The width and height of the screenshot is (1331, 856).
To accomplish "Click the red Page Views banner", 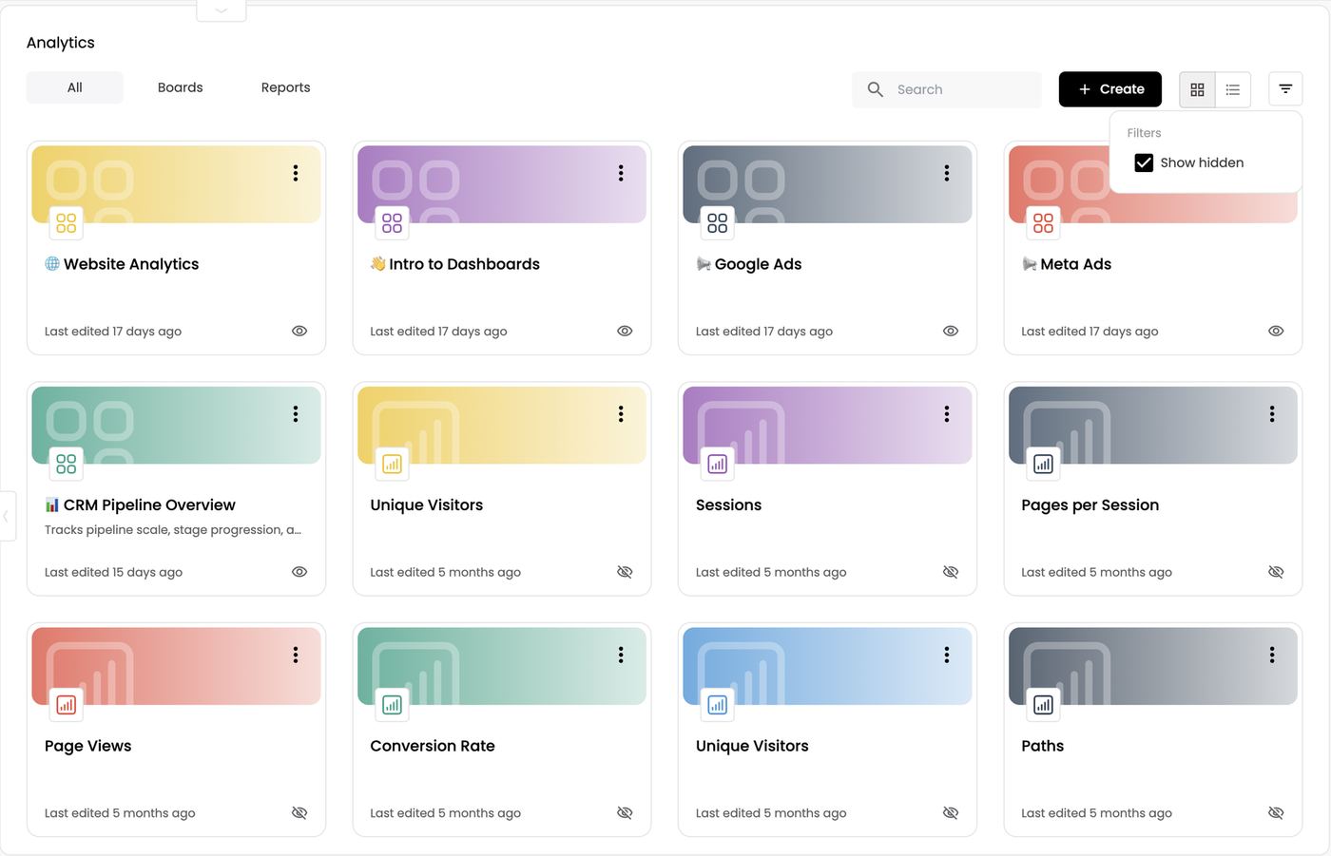I will pyautogui.click(x=176, y=666).
